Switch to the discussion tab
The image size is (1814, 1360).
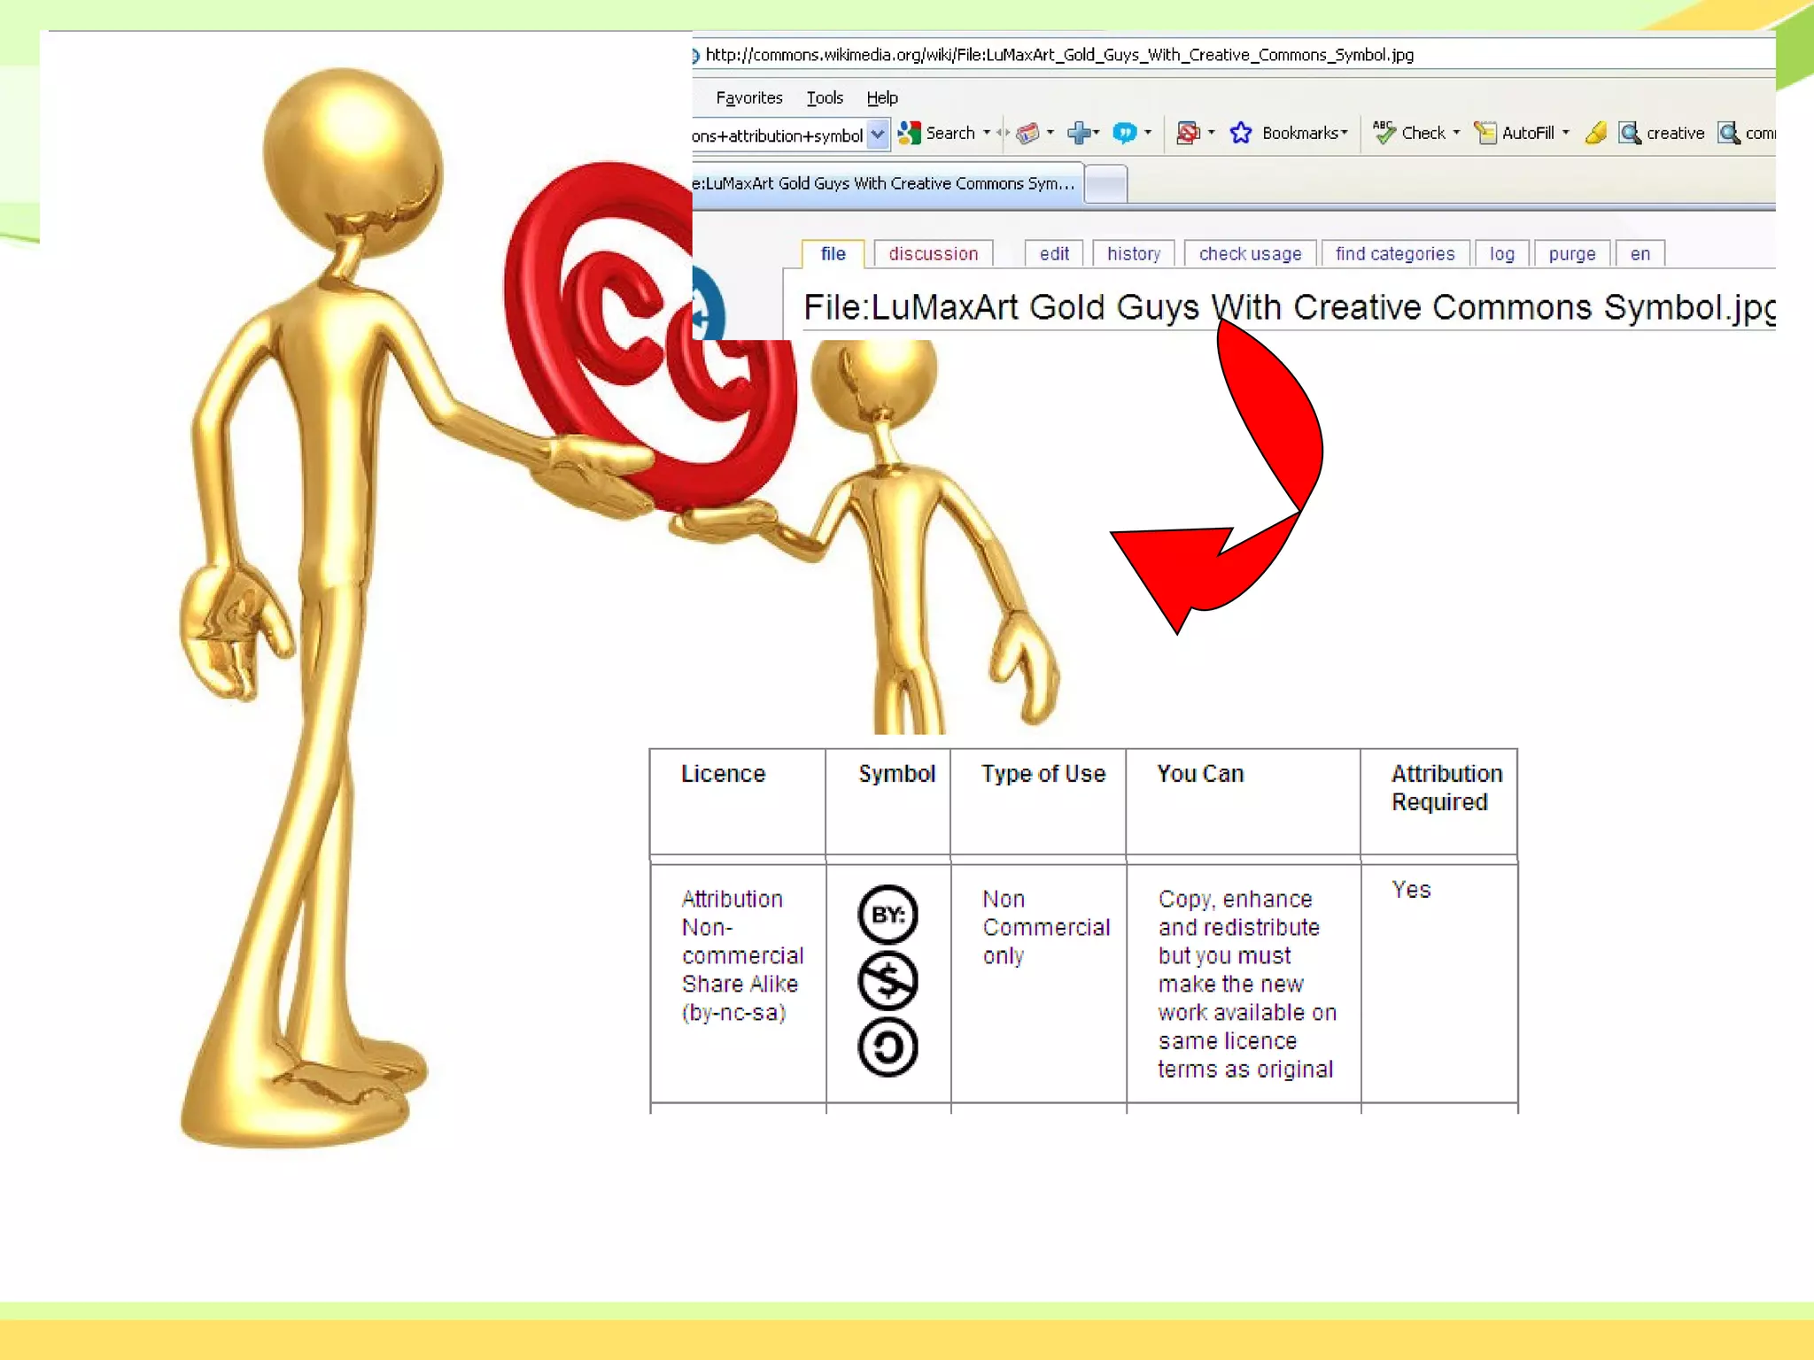click(933, 254)
